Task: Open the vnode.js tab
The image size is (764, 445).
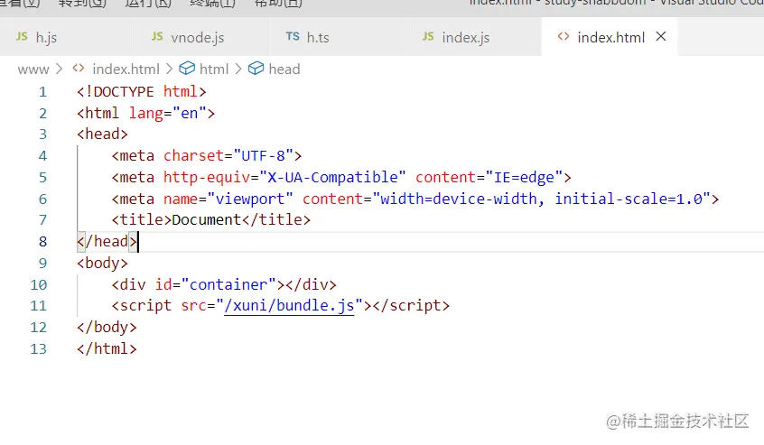Action: tap(202, 37)
